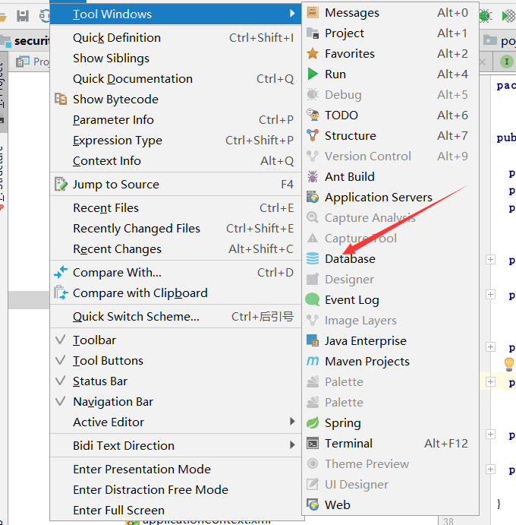Open the Terminal entry with Alt+F12 shortcut
Screen dimensions: 516x525
(x=390, y=444)
